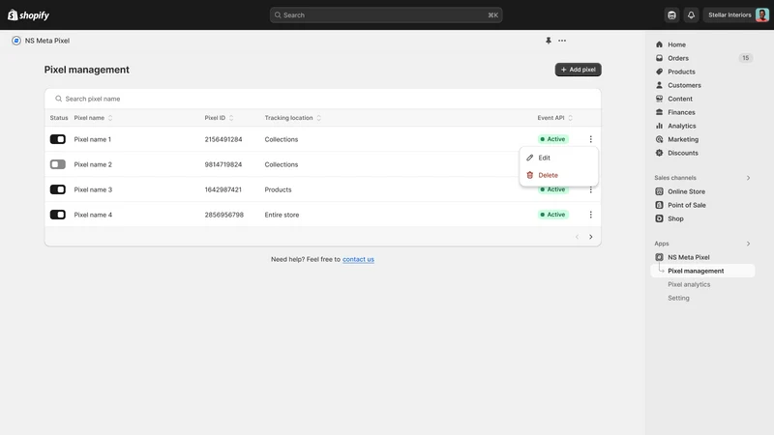Click Pixel ID 1642987421
The image size is (774, 435).
coord(223,189)
